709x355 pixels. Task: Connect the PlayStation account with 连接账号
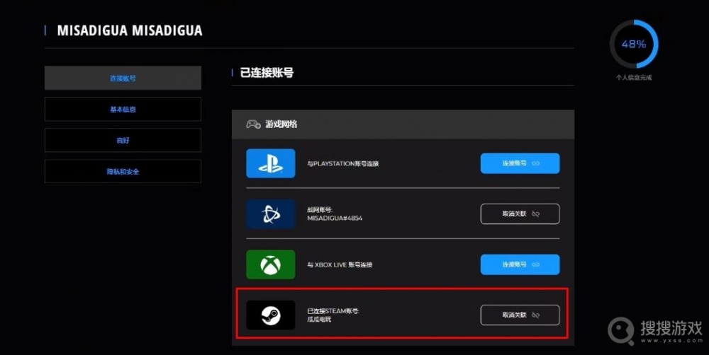(x=520, y=163)
